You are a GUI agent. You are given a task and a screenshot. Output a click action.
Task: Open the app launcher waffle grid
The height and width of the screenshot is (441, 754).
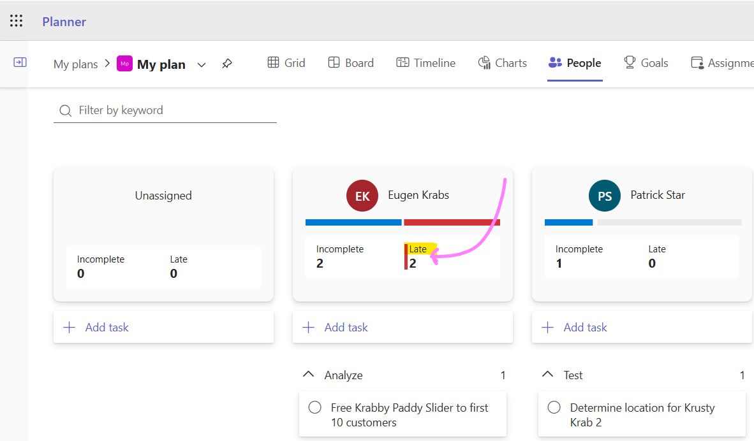(17, 20)
